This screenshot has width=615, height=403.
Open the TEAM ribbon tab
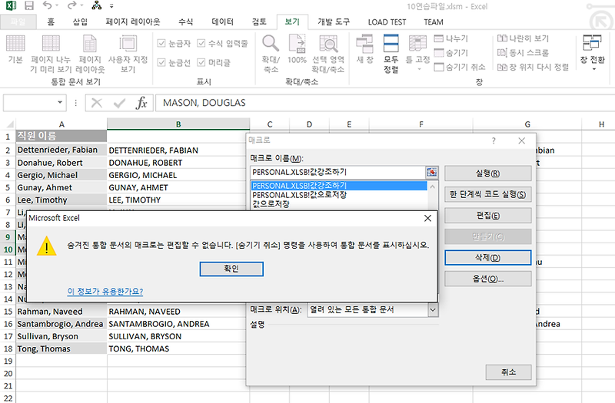pyautogui.click(x=434, y=22)
